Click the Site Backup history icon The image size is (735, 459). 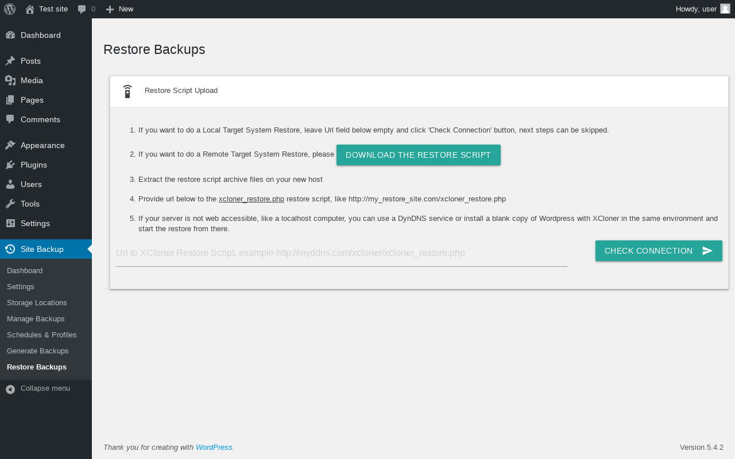pyautogui.click(x=10, y=249)
